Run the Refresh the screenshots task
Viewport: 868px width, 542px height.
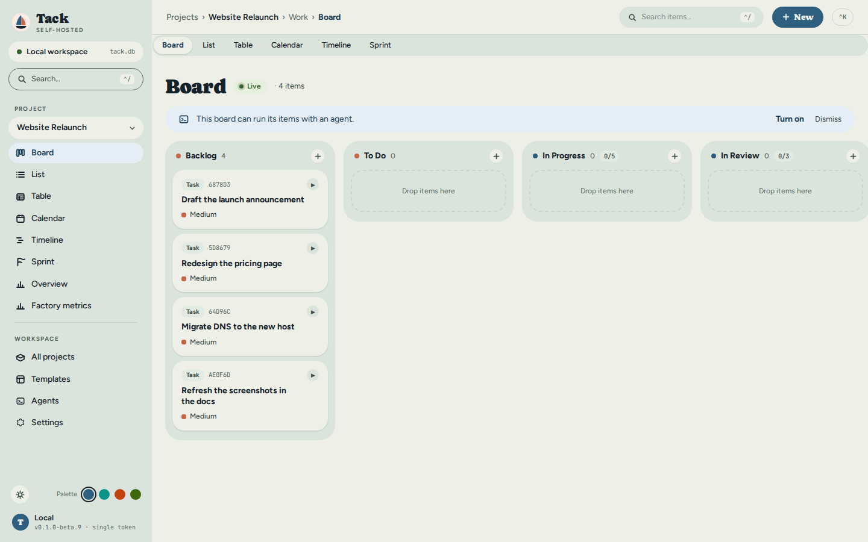313,376
